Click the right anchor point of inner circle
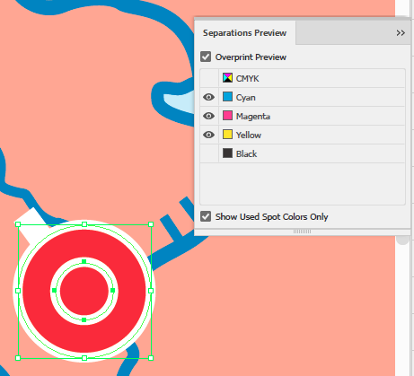Screen dimensions: 414x376 112,290
